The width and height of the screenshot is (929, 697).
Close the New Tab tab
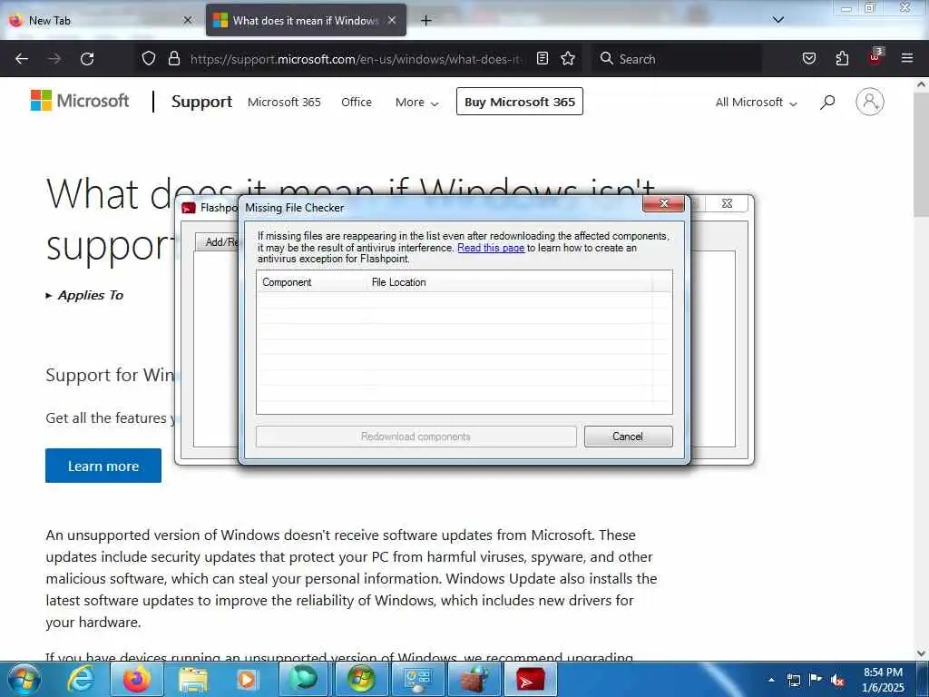tap(188, 20)
